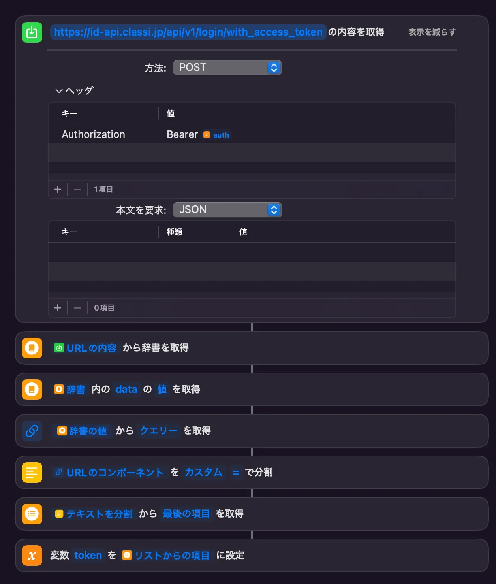The height and width of the screenshot is (584, 496).
Task: Click the green Get Contents of URL action icon
Action: pos(32,32)
